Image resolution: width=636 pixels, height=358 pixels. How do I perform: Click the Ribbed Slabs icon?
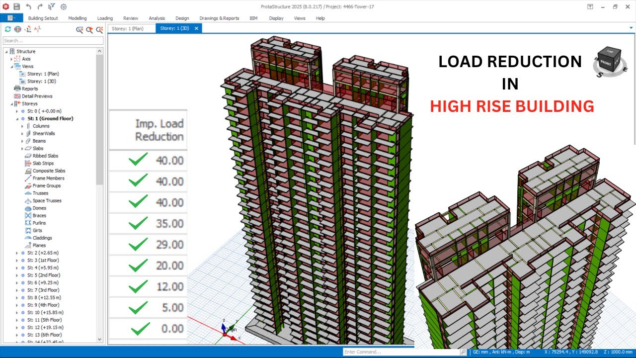(28, 156)
